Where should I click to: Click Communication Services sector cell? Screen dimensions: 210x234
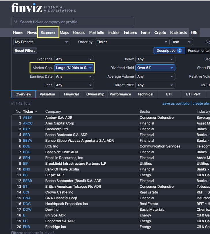[x=160, y=146]
